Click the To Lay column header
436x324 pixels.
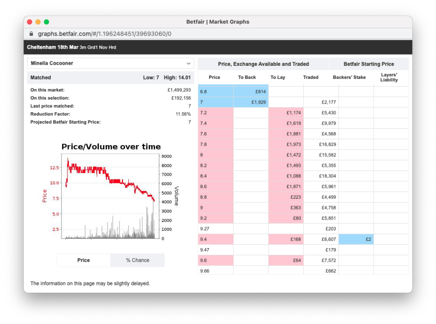click(278, 77)
